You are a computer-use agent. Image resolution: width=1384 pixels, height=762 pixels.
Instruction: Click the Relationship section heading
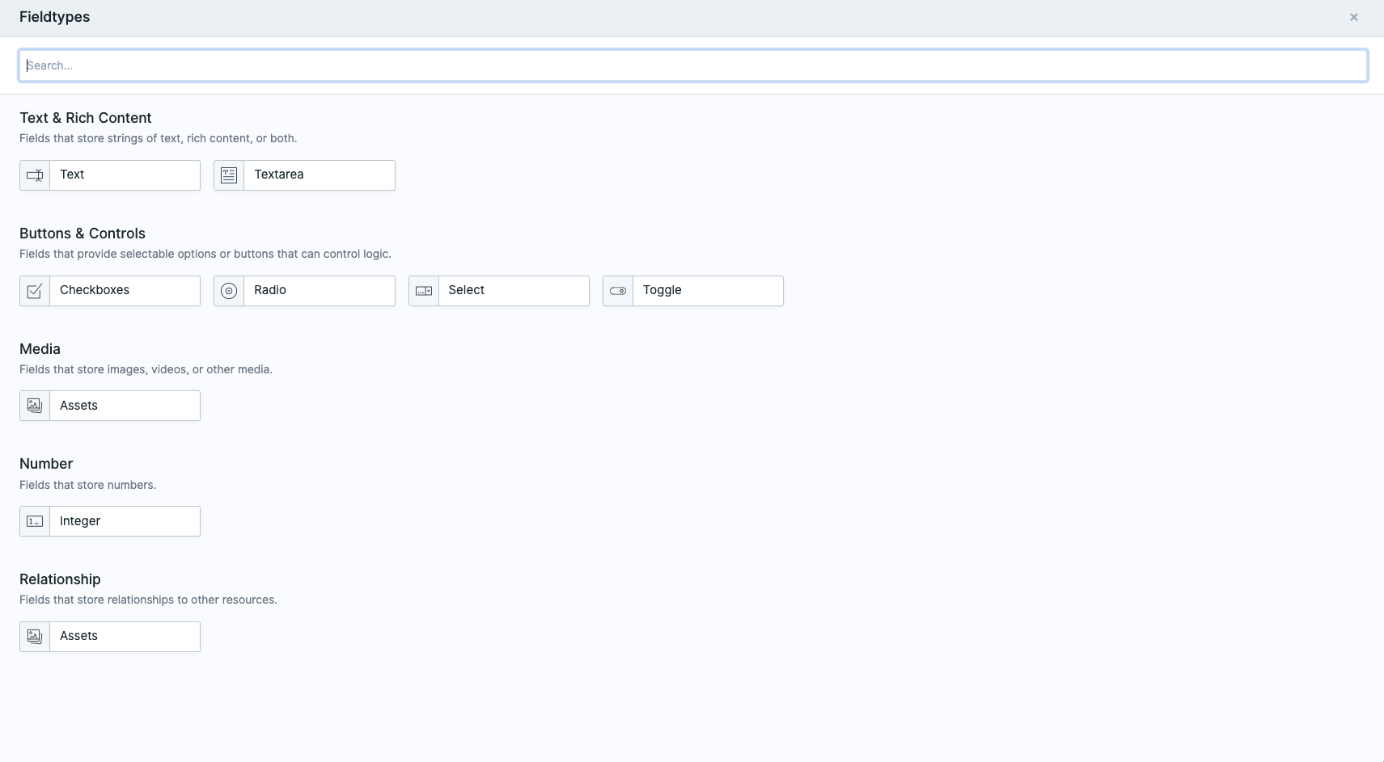pos(60,579)
